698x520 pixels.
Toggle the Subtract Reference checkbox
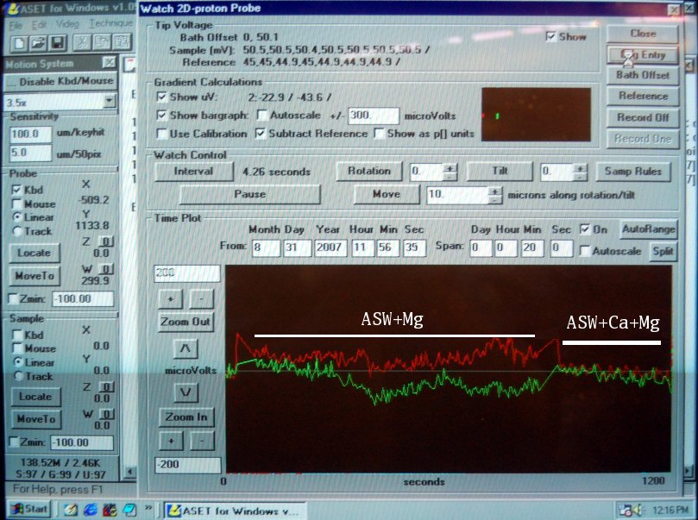261,134
